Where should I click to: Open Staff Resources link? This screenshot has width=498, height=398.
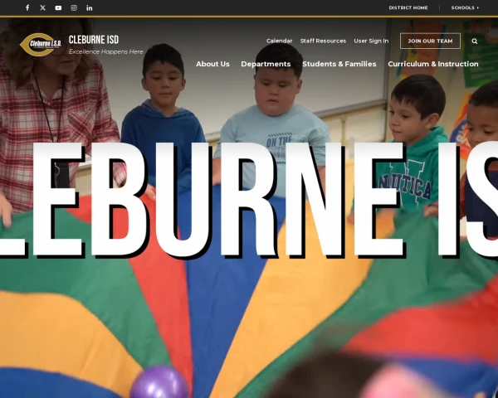(323, 41)
